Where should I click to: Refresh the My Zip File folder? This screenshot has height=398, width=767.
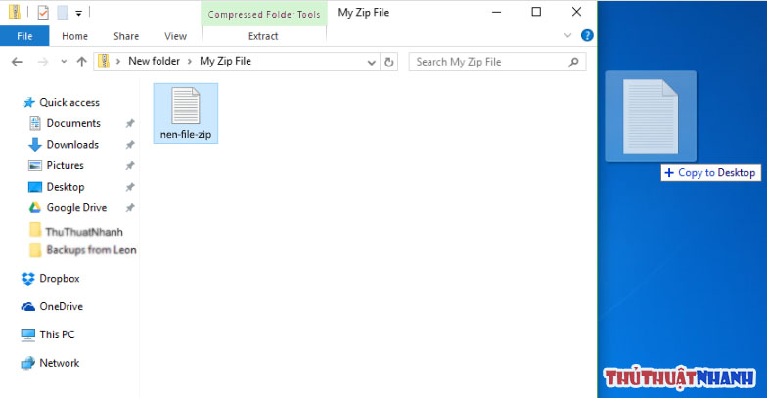pos(389,63)
